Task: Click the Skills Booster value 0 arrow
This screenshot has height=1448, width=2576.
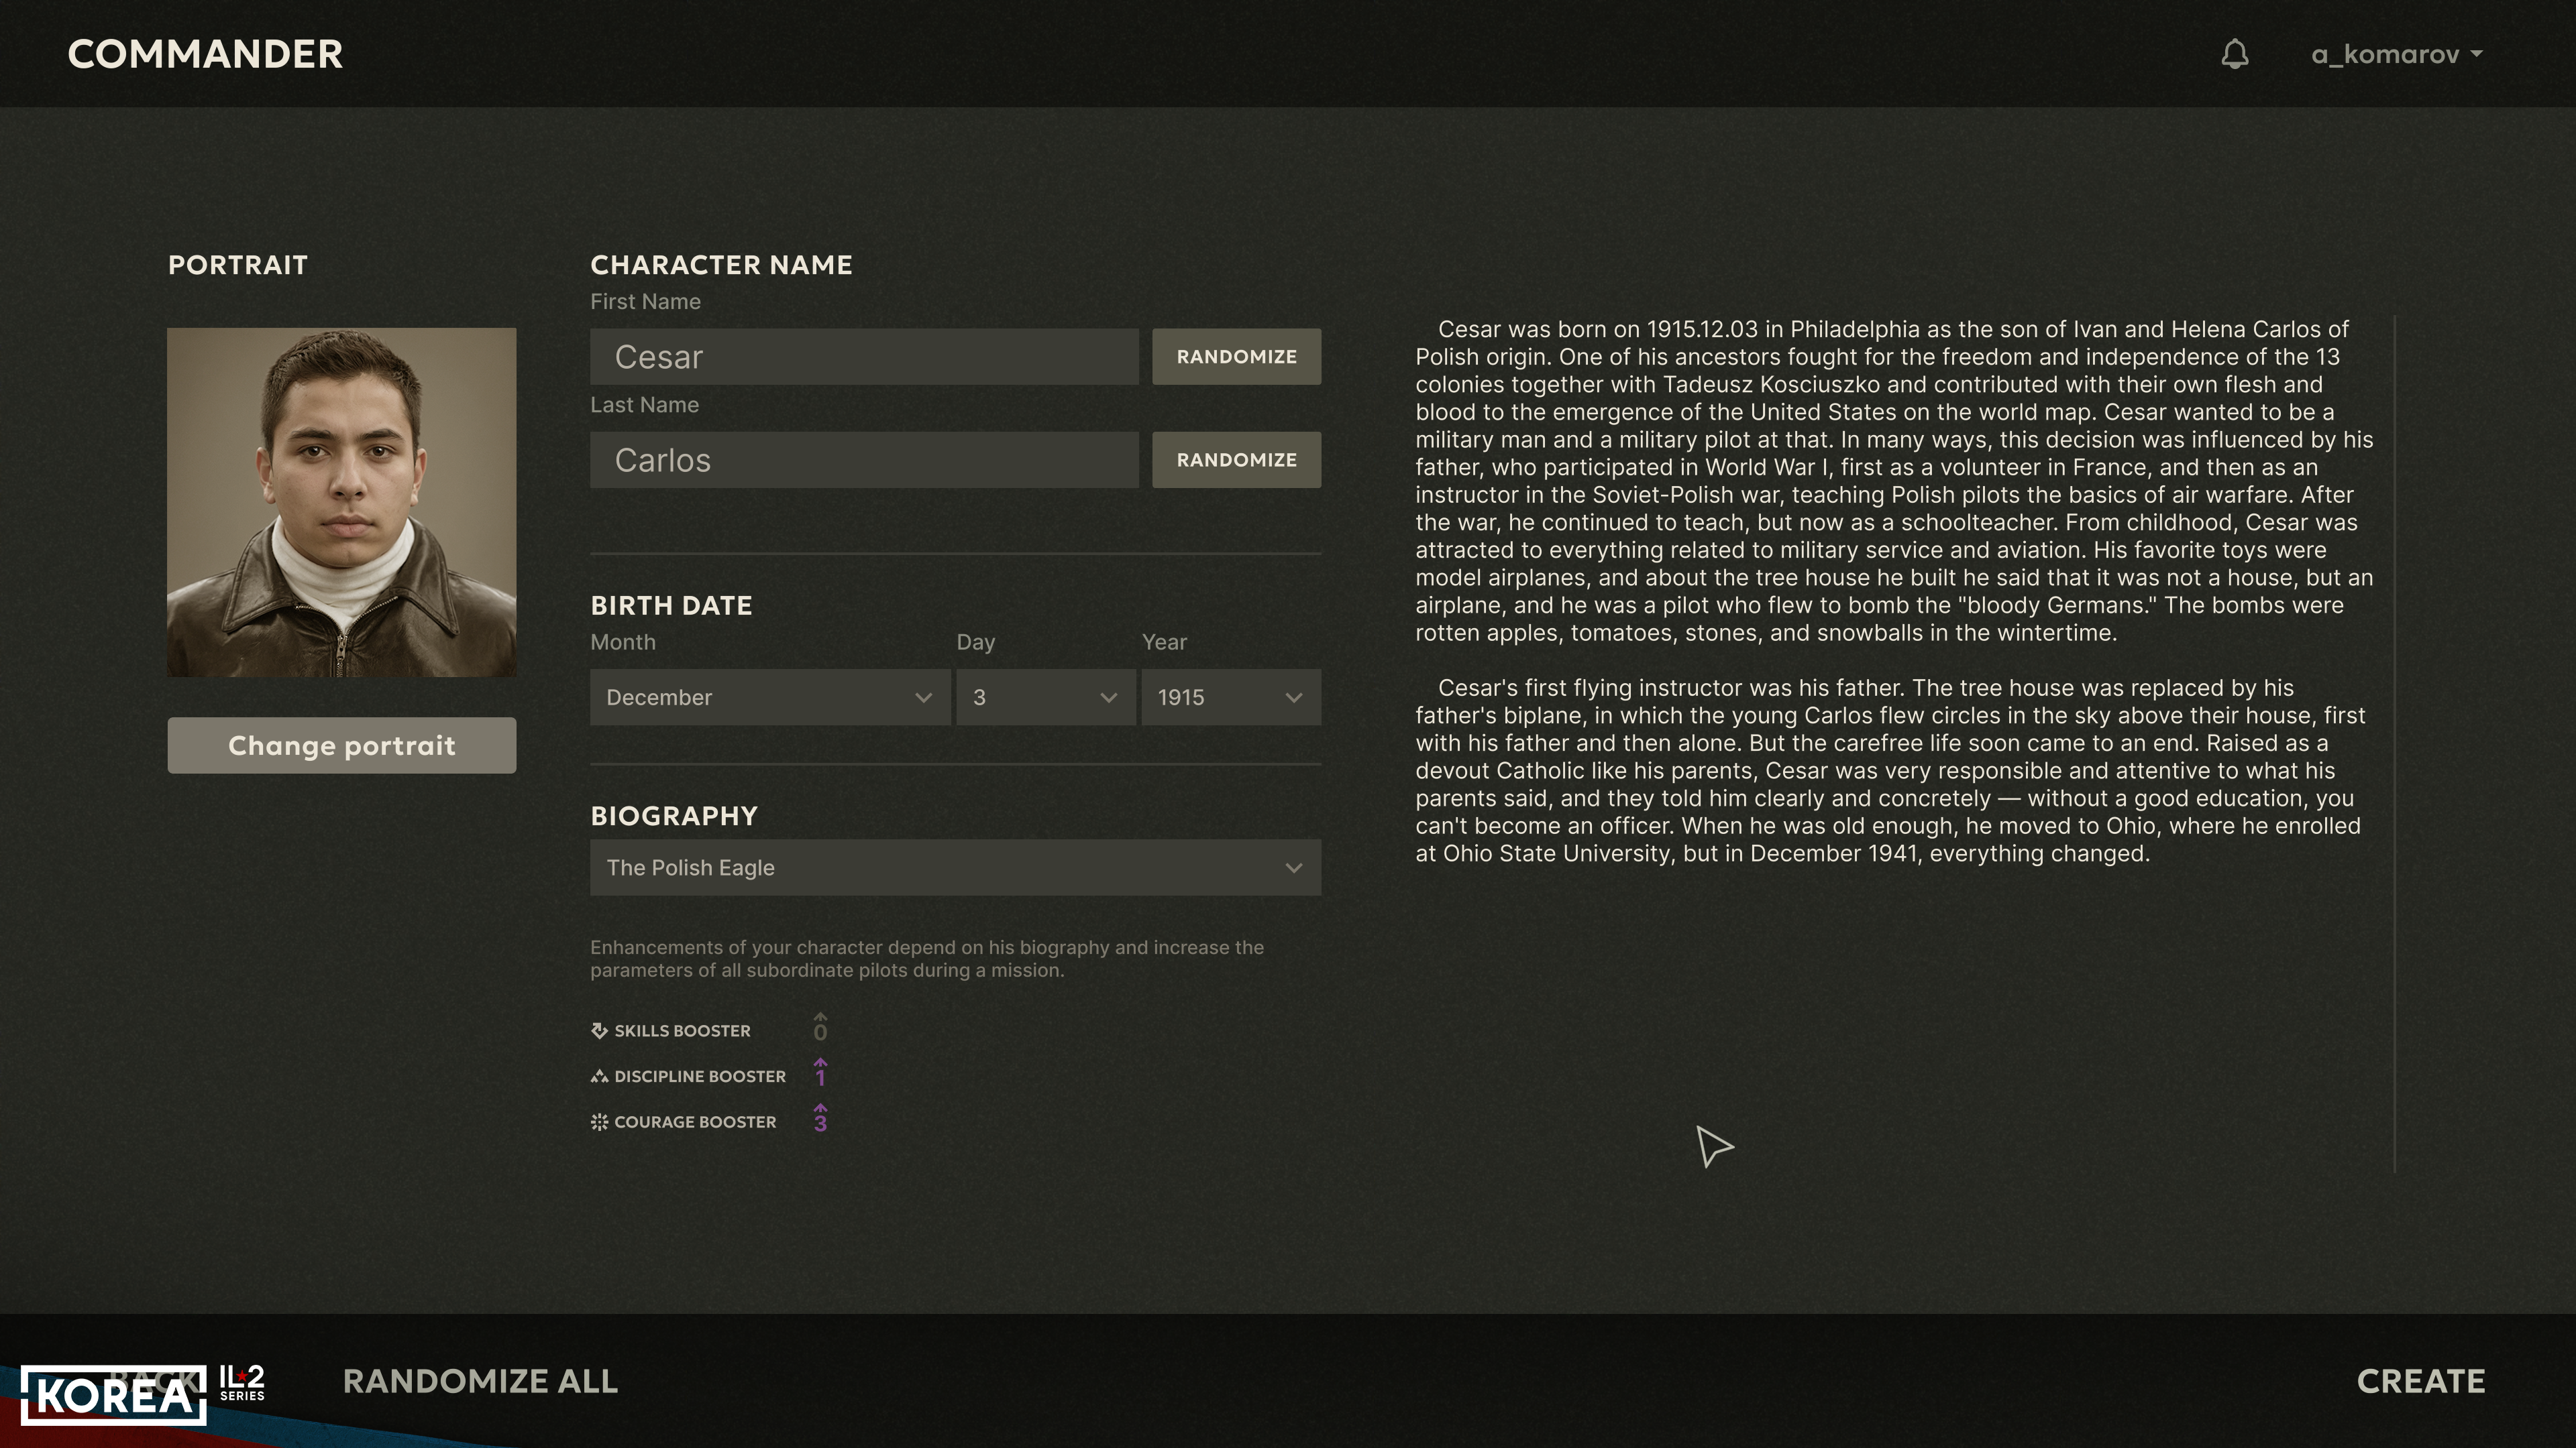Action: [x=820, y=1026]
